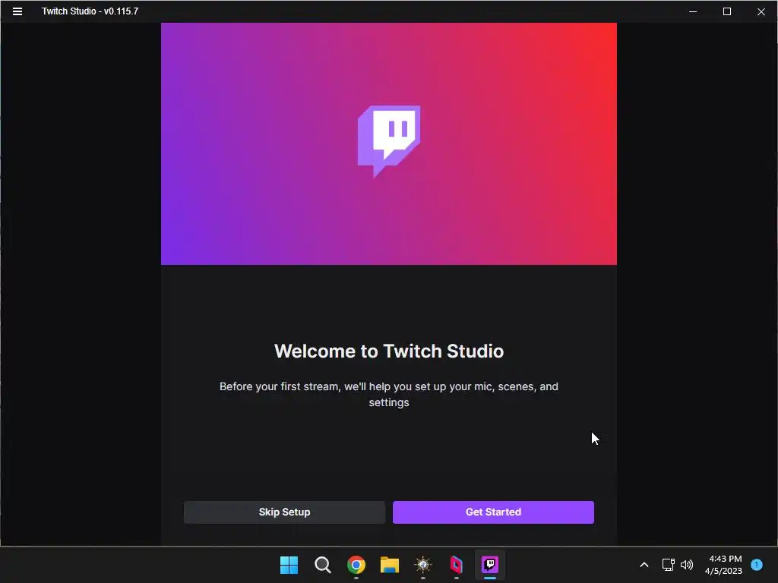Maximize the Twitch Studio window

pyautogui.click(x=727, y=11)
